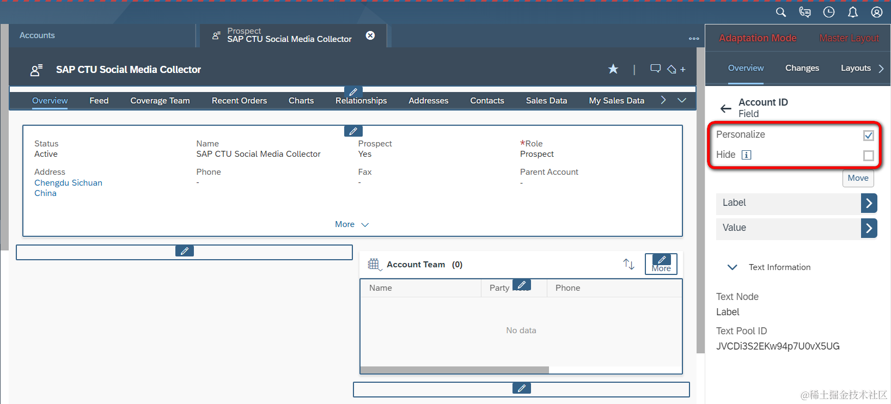The height and width of the screenshot is (404, 891).
Task: Click the Adaptation Mode label
Action: tap(758, 38)
